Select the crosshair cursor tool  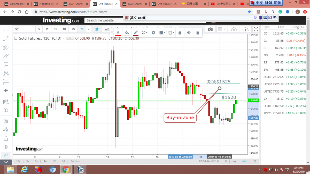(6, 30)
